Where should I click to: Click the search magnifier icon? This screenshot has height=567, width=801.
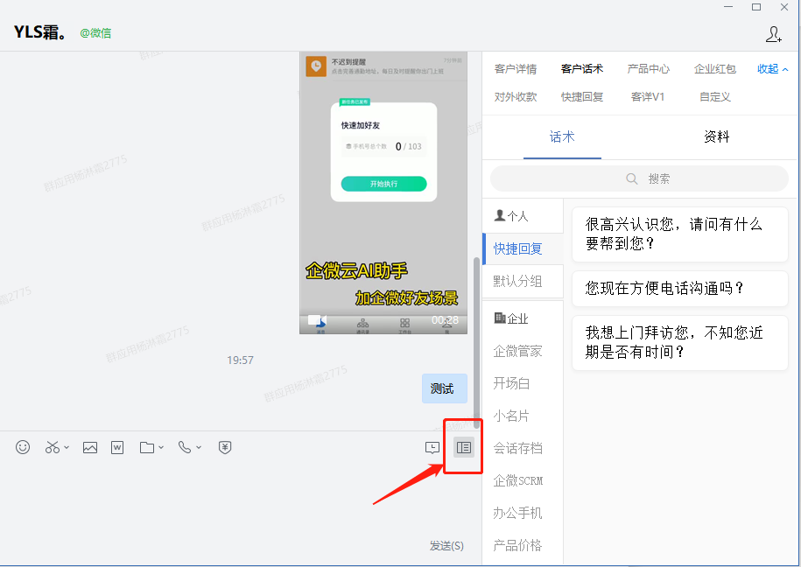(632, 178)
